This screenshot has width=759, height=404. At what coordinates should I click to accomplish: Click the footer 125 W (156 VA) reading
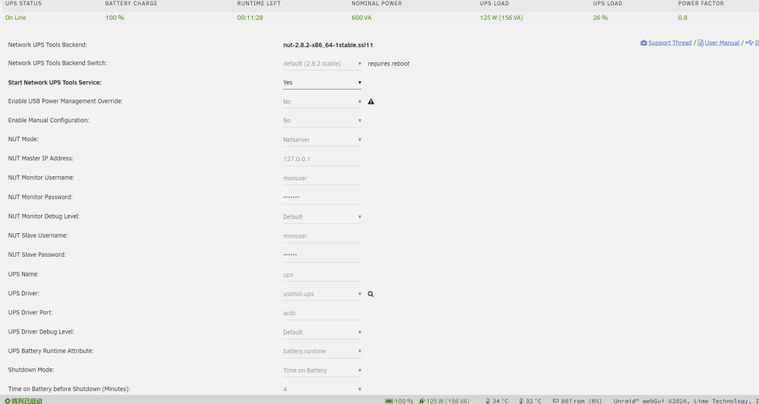(x=448, y=401)
